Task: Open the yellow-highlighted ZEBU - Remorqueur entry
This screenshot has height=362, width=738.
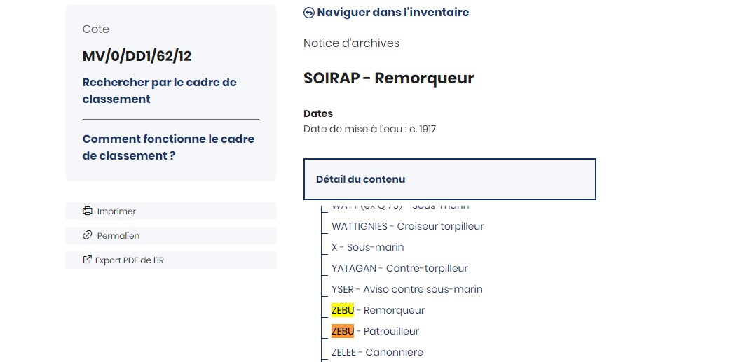Action: 378,310
